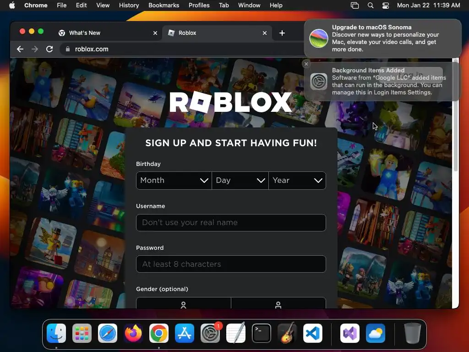This screenshot has height=352, width=469.
Task: Expand the Year dropdown
Action: [297, 181]
